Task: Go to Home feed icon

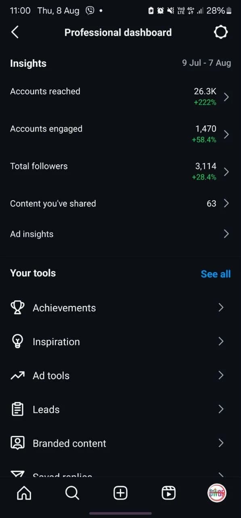Action: [24, 493]
